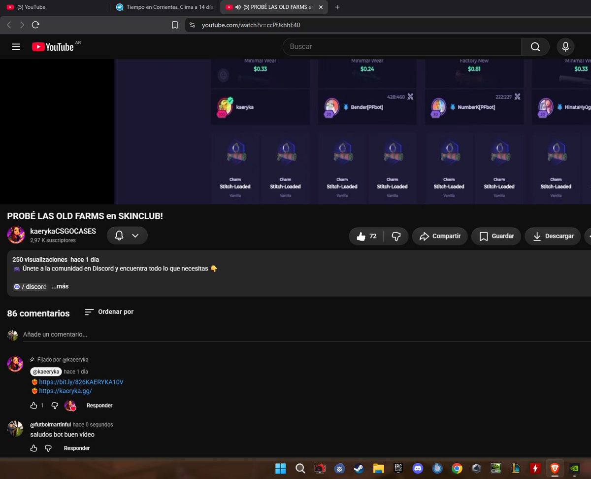The height and width of the screenshot is (479, 591).
Task: Open the YouTube hamburger guide menu
Action: tap(16, 47)
